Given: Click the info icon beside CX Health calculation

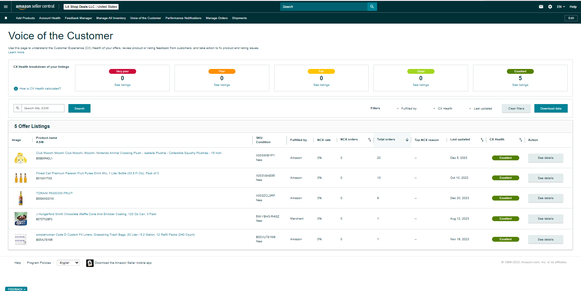Looking at the screenshot, I should 16,89.
